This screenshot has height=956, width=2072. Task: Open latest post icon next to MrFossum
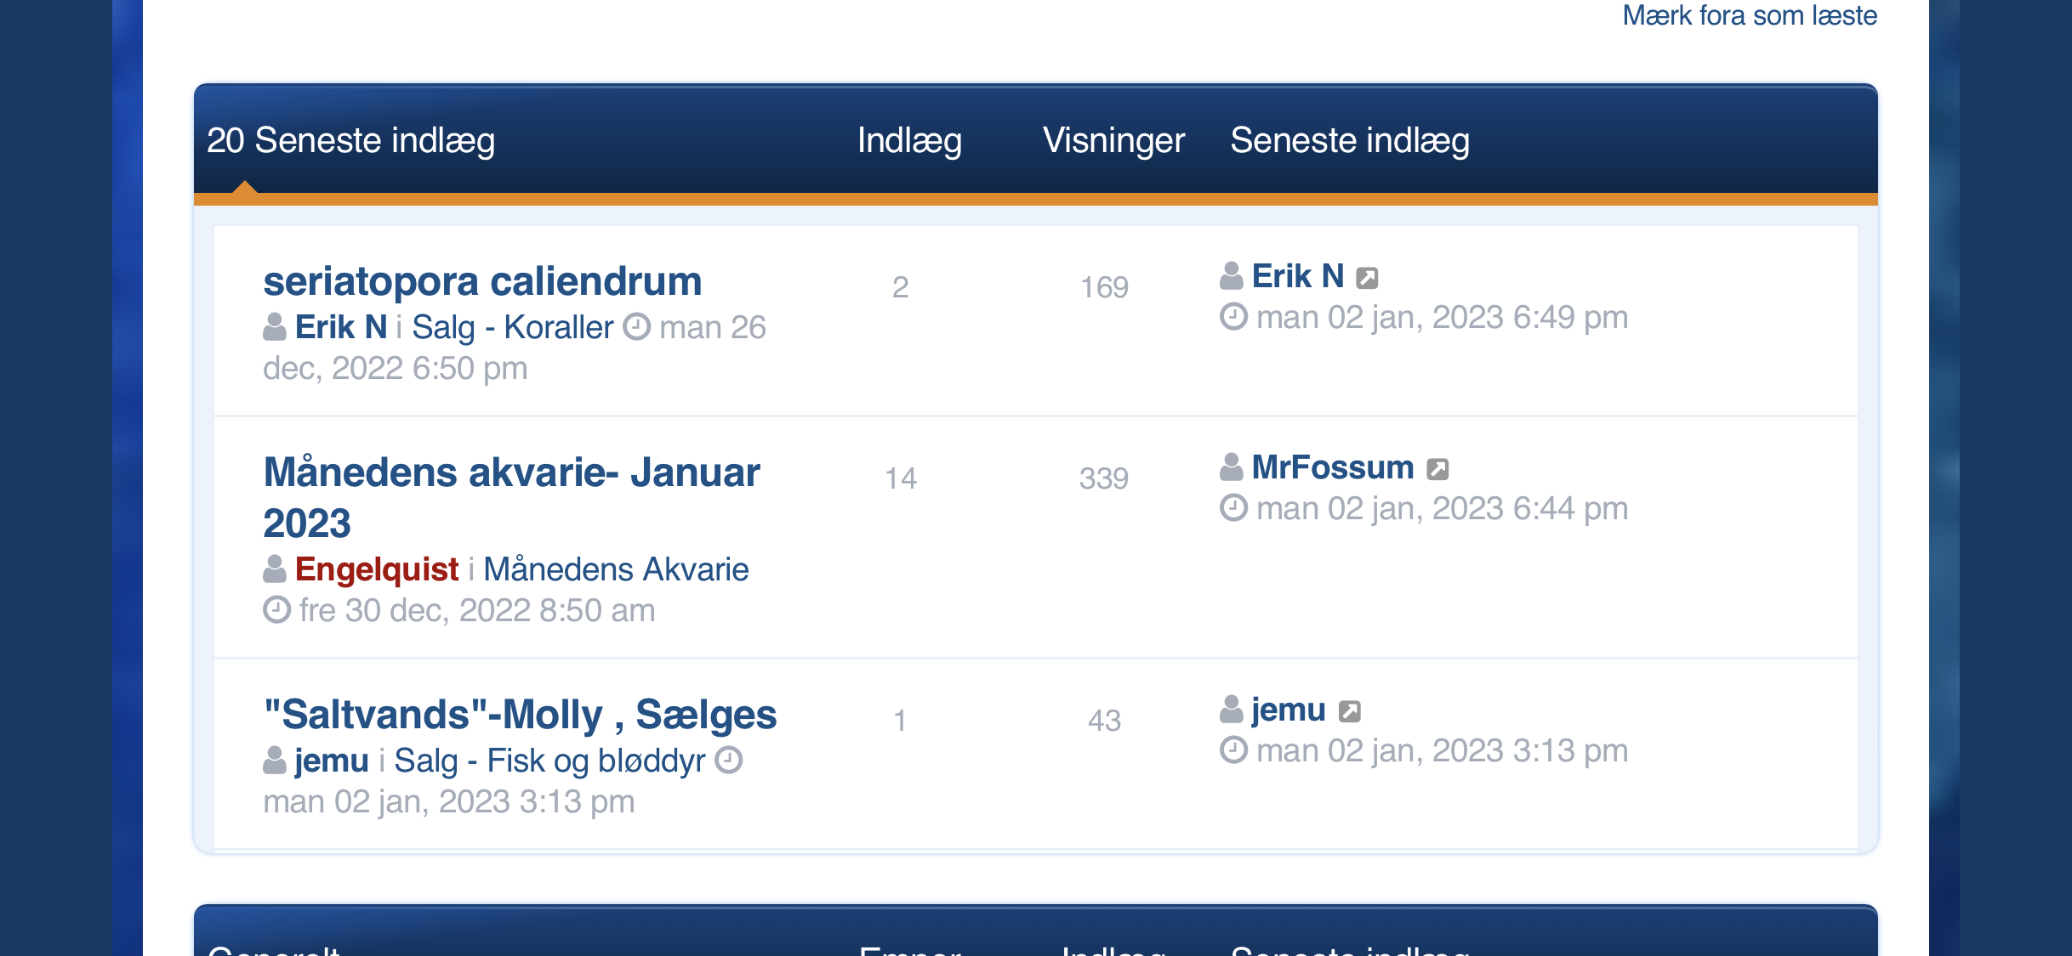coord(1437,469)
